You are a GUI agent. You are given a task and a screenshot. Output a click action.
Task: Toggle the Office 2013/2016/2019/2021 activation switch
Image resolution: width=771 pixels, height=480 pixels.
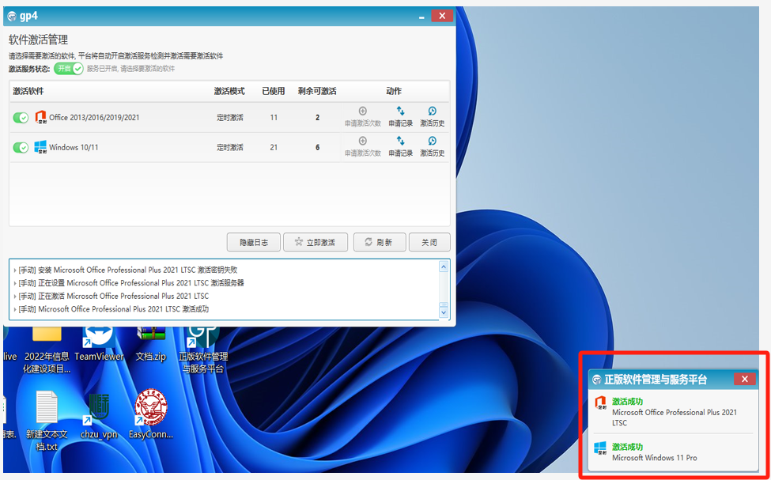point(21,118)
